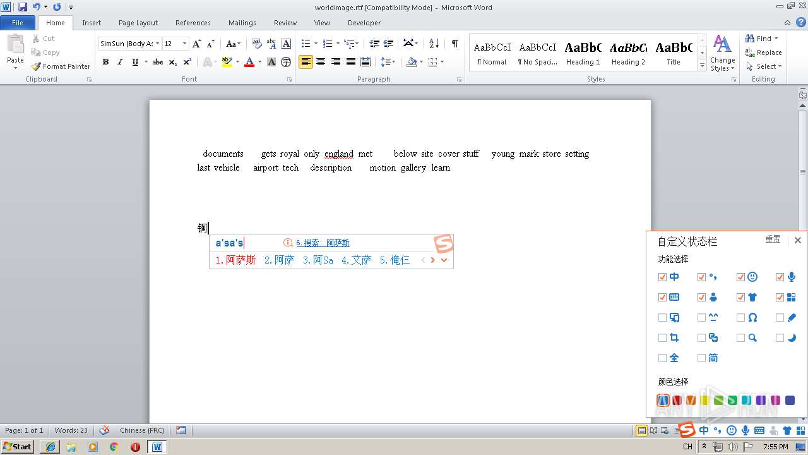808x455 pixels.
Task: Click the Chinese (PRC) language indicator
Action: click(142, 430)
